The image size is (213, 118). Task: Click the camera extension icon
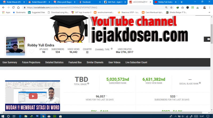(183, 7)
